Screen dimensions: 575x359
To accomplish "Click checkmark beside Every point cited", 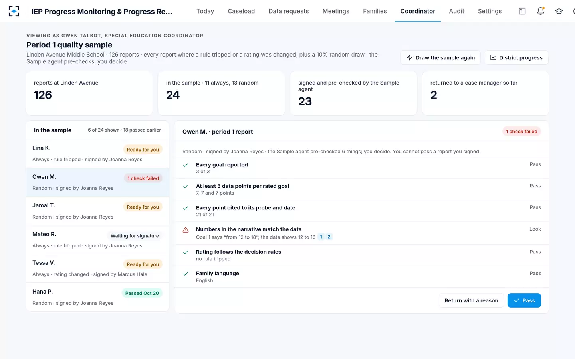I will (x=186, y=208).
